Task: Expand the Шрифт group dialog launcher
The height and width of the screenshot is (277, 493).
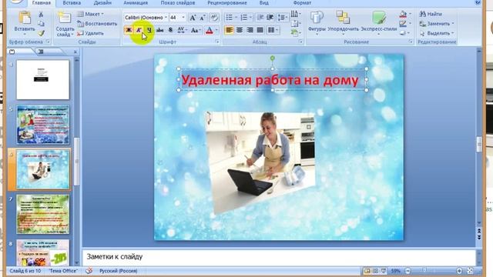Action: tap(217, 42)
